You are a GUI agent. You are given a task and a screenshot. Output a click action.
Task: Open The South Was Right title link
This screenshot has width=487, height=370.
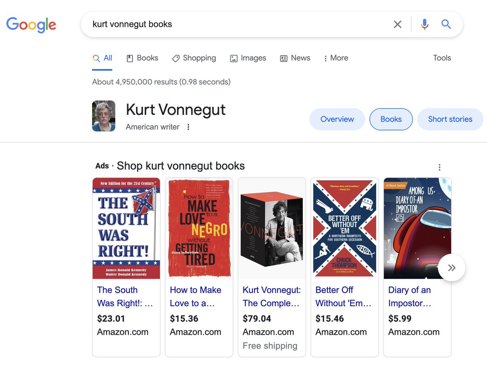point(125,296)
